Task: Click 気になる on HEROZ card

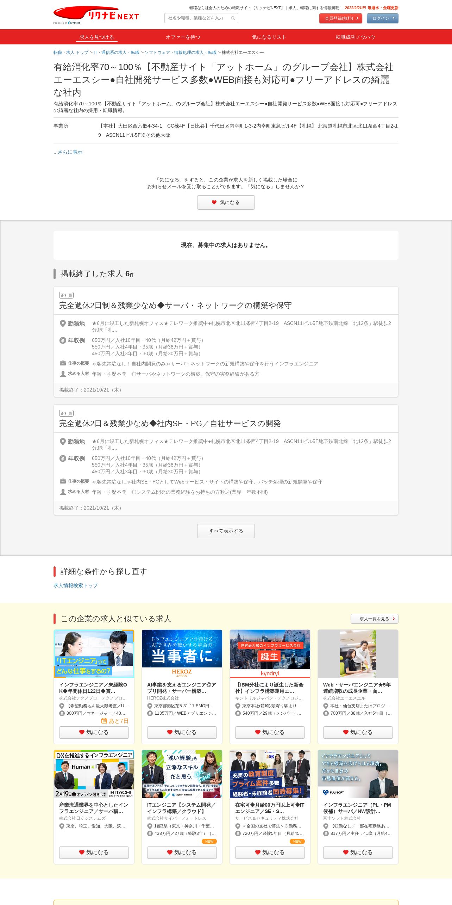Action: (182, 732)
